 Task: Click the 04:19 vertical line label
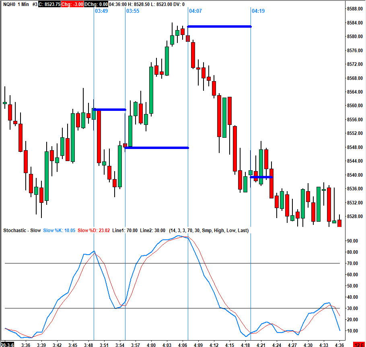coord(258,11)
